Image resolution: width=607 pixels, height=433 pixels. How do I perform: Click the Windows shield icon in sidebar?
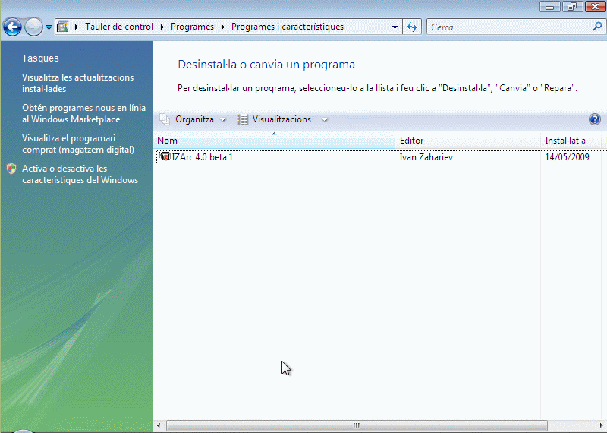11,169
